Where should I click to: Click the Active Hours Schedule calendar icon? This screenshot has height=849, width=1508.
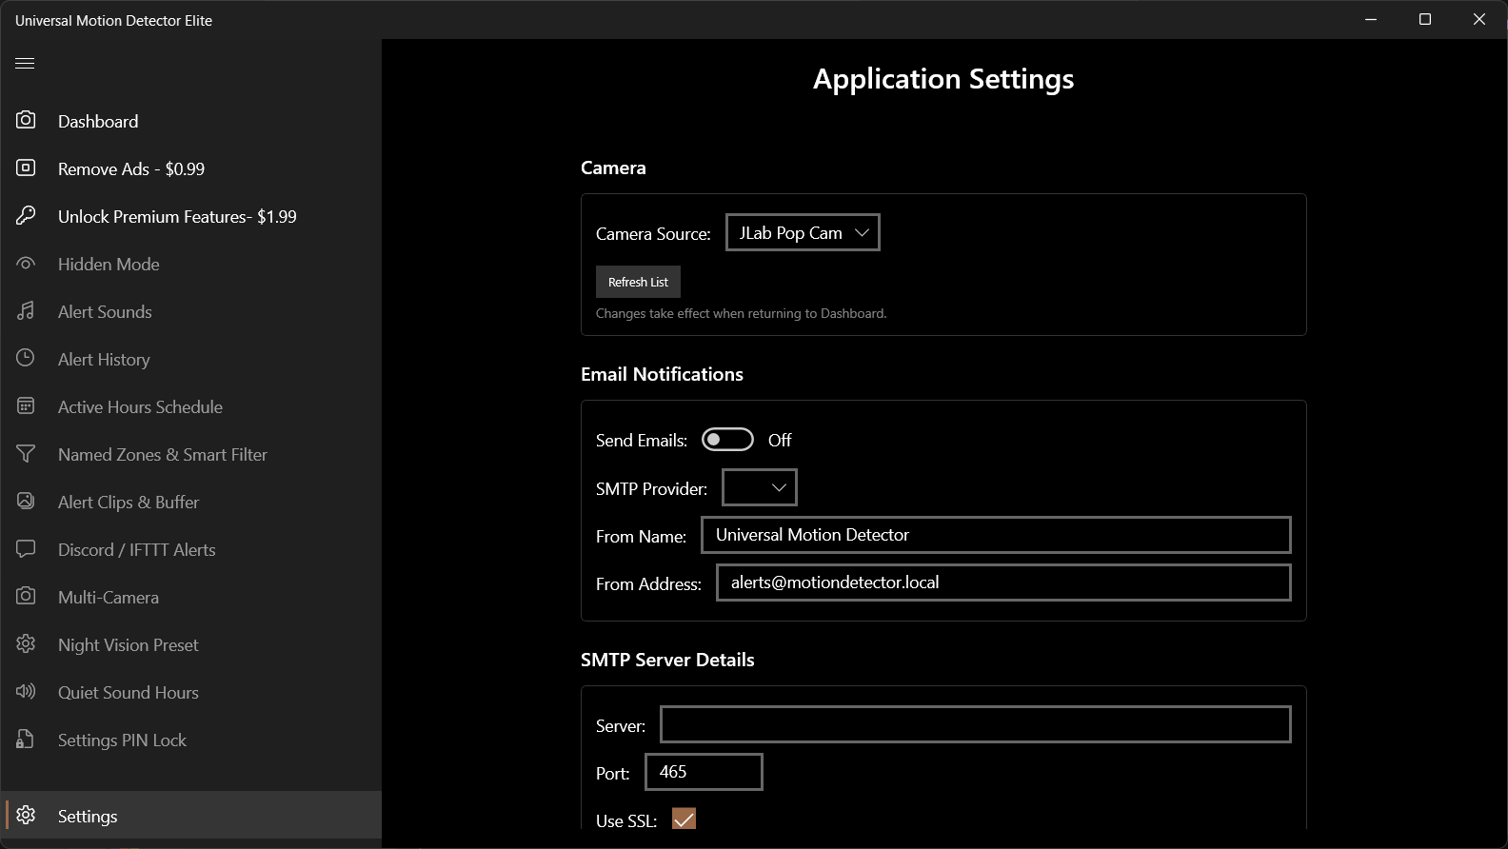point(26,405)
